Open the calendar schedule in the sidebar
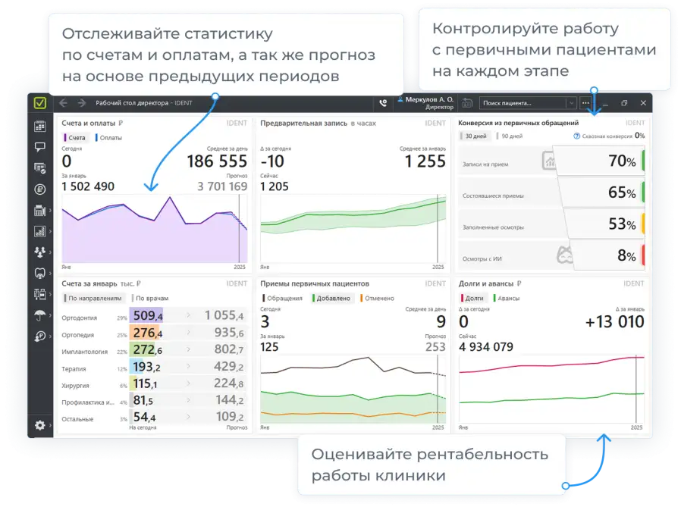 40,127
